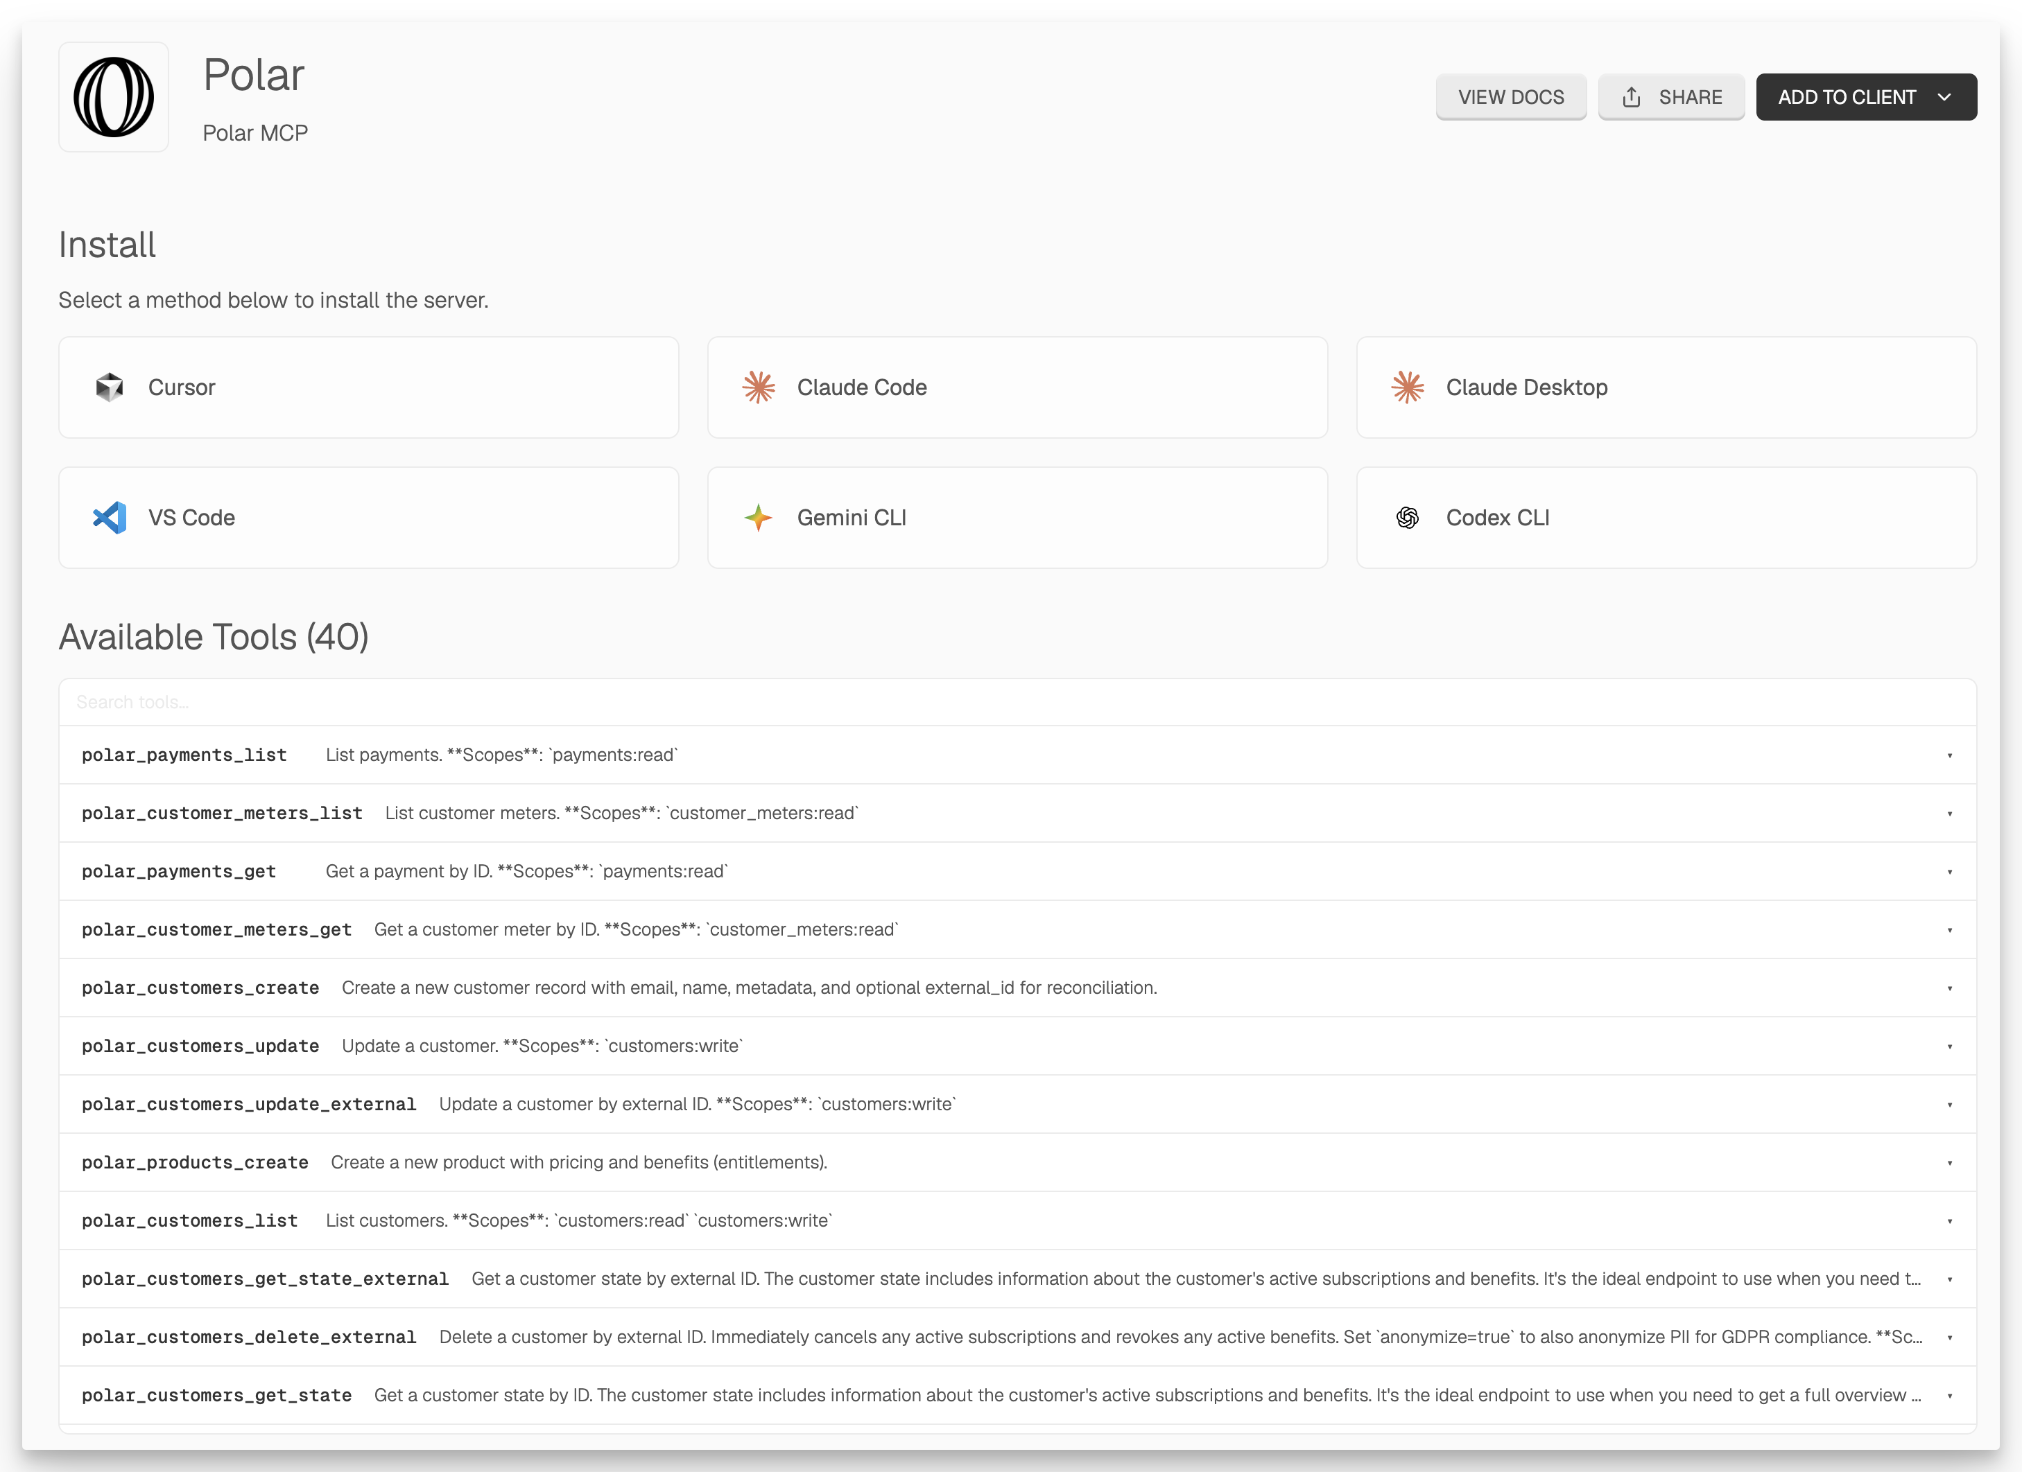The height and width of the screenshot is (1472, 2022).
Task: Click the Claude Code starburst icon
Action: coord(759,387)
